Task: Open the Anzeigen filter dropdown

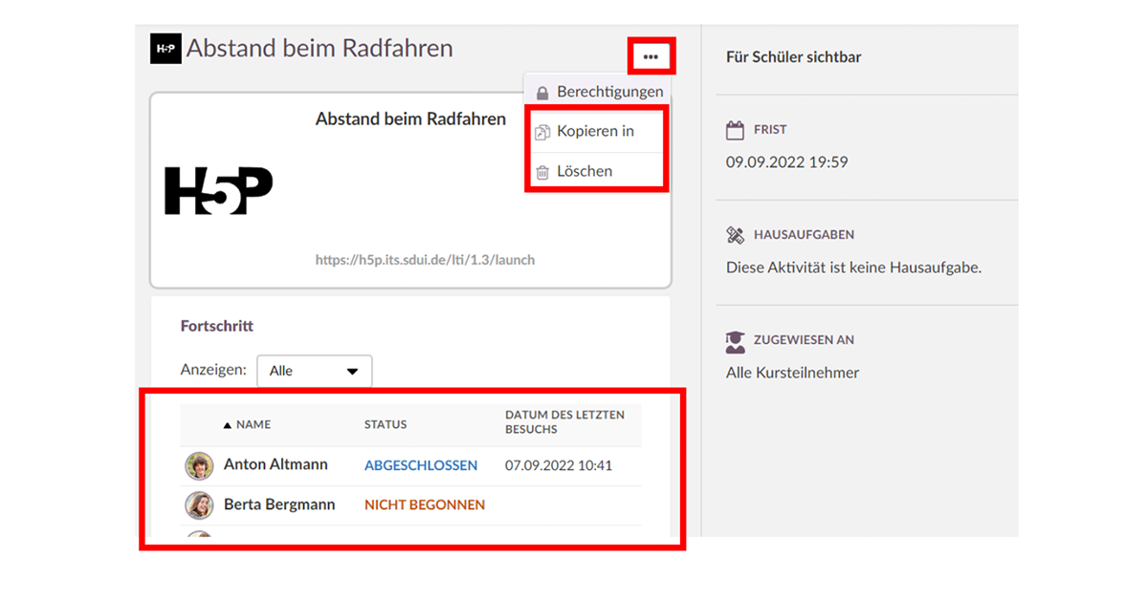Action: [314, 371]
